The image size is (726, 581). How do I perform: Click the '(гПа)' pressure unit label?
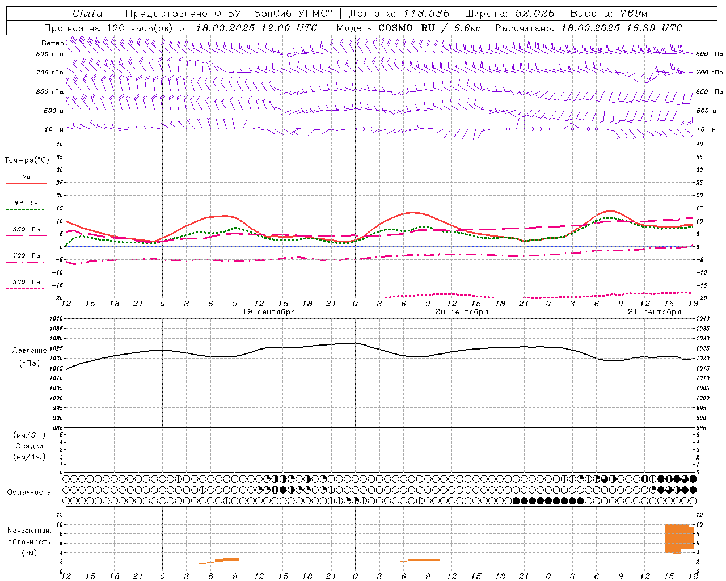point(29,364)
